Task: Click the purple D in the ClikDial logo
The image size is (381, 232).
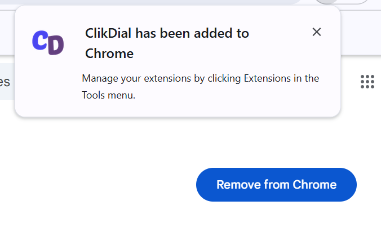Action: click(x=56, y=46)
